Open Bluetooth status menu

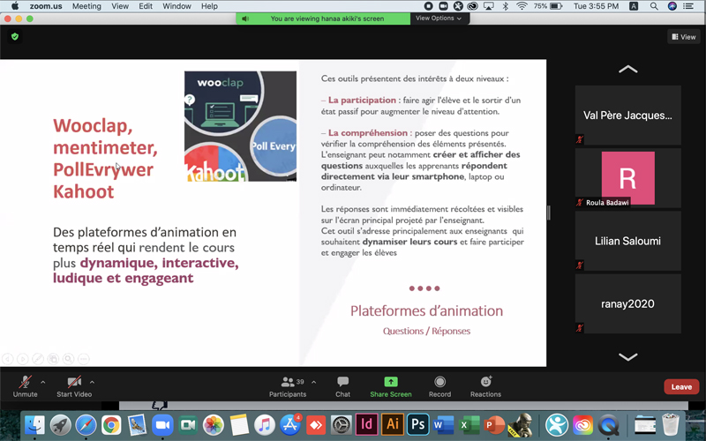click(505, 6)
